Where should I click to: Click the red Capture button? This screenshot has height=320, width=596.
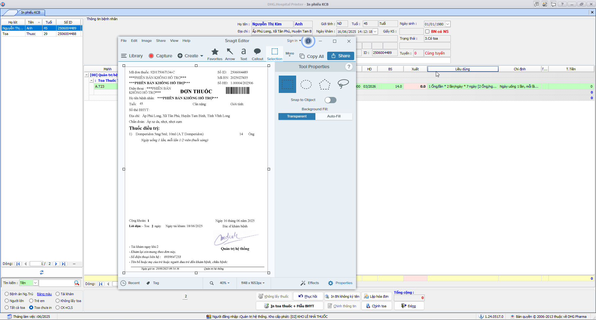[x=160, y=56]
